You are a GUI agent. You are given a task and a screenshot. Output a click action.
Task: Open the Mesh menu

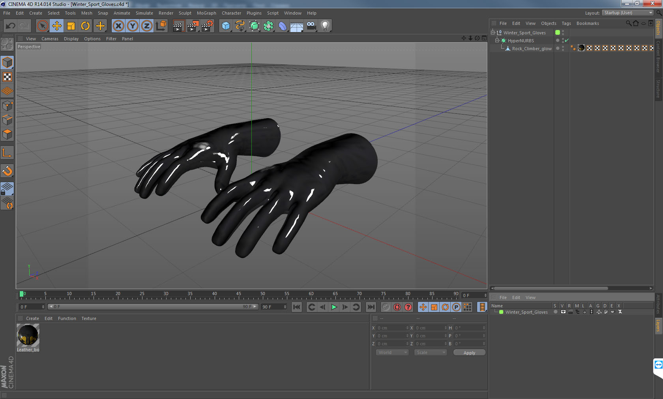(x=87, y=13)
